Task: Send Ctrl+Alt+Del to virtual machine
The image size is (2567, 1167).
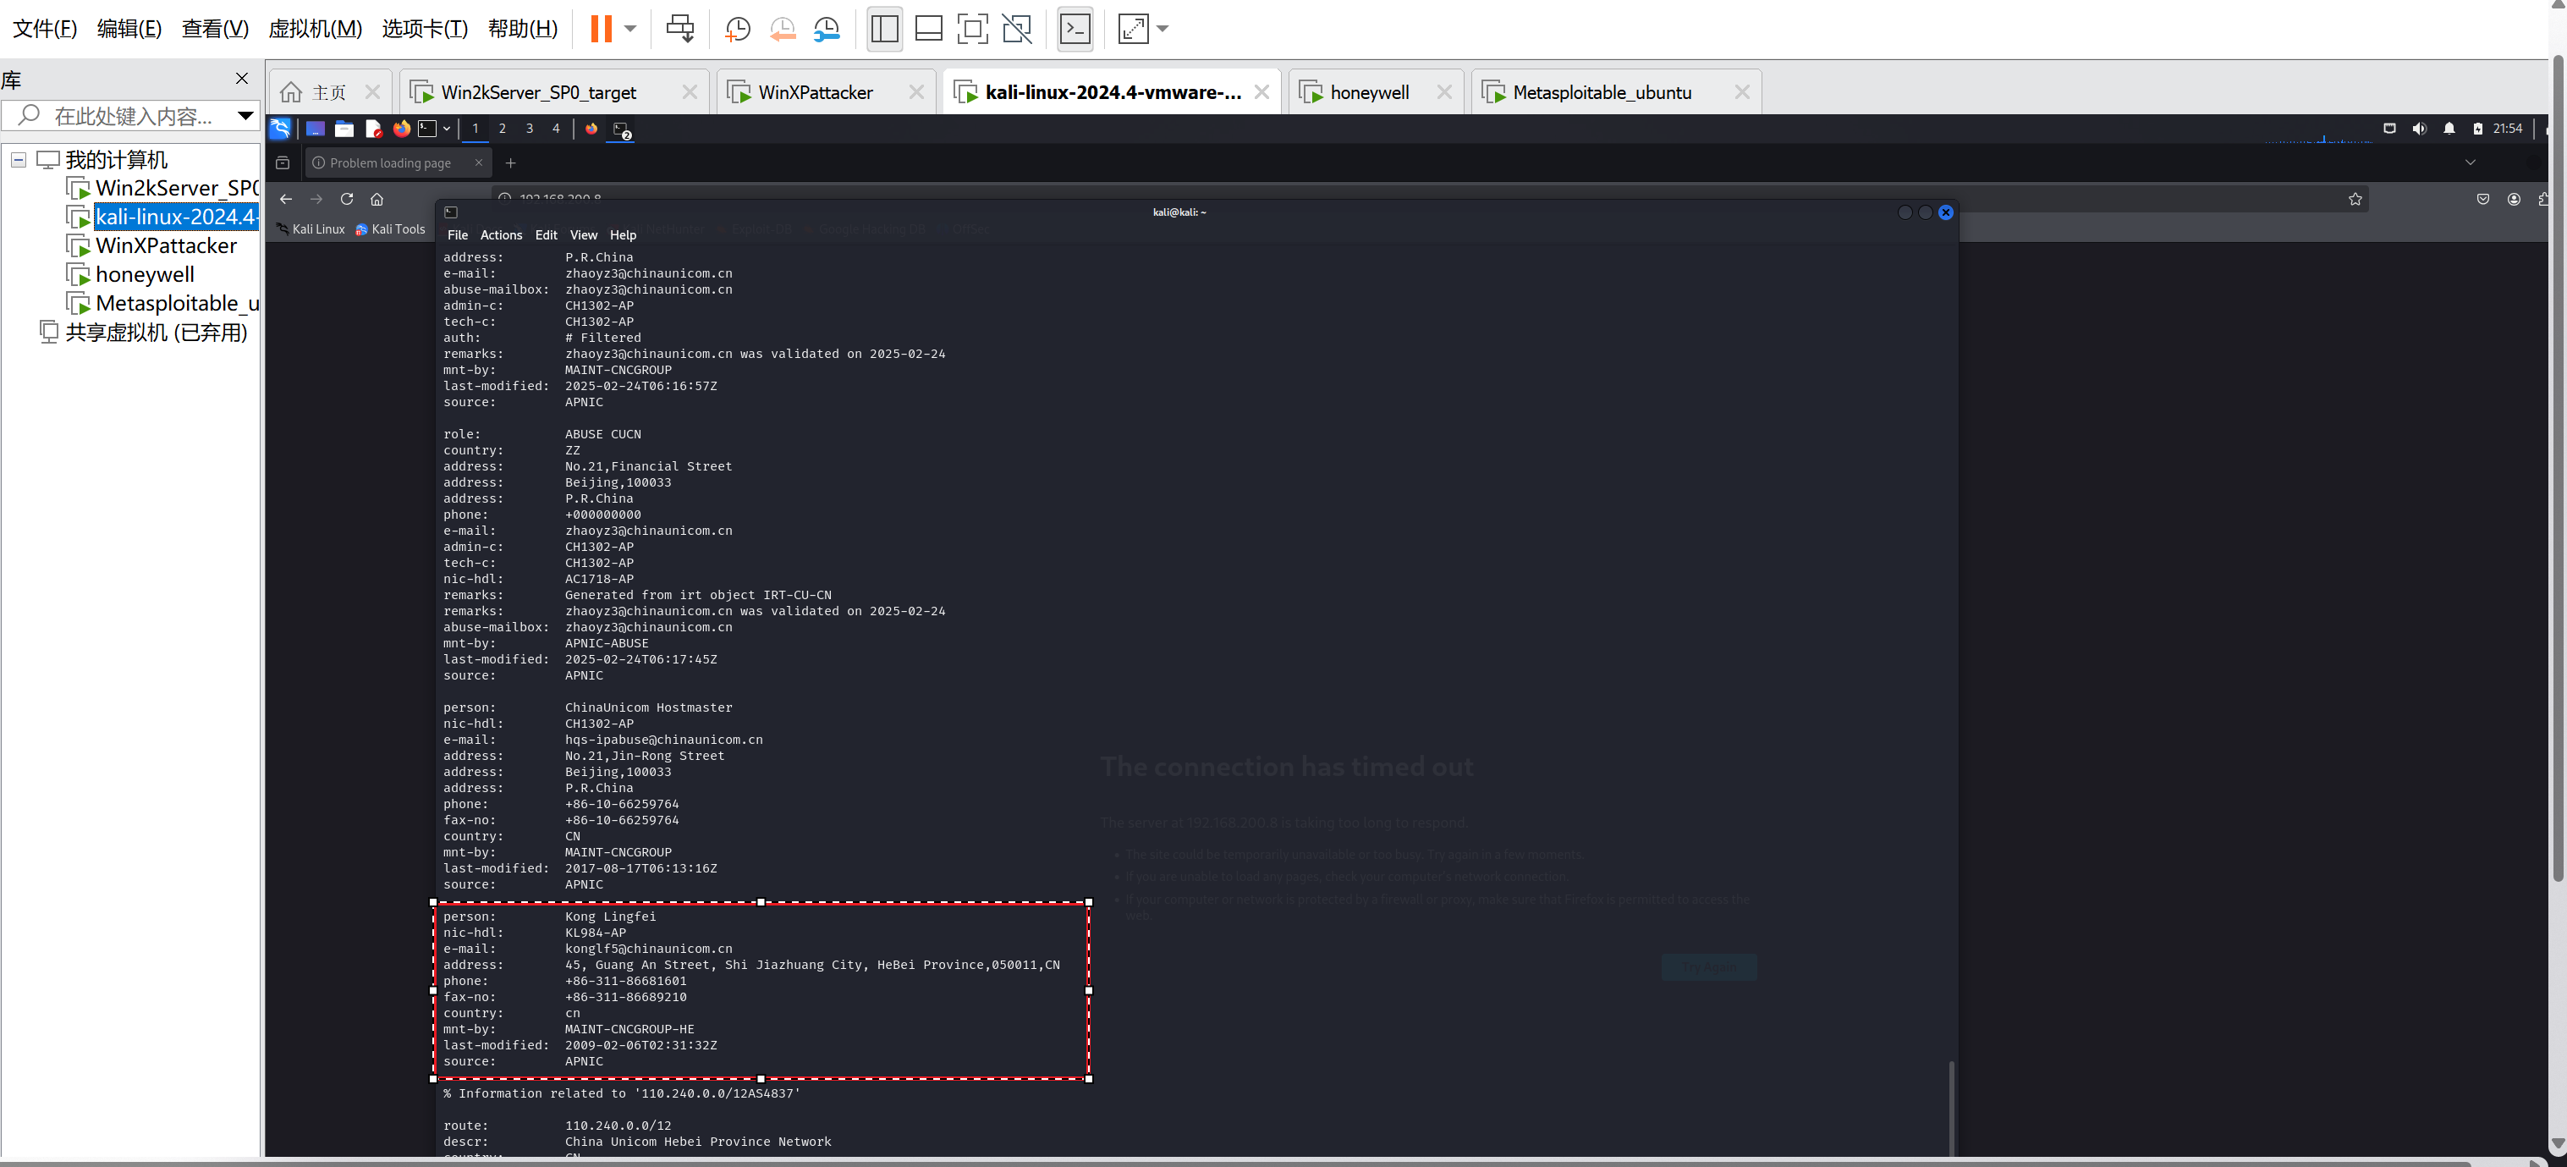Action: (x=680, y=28)
